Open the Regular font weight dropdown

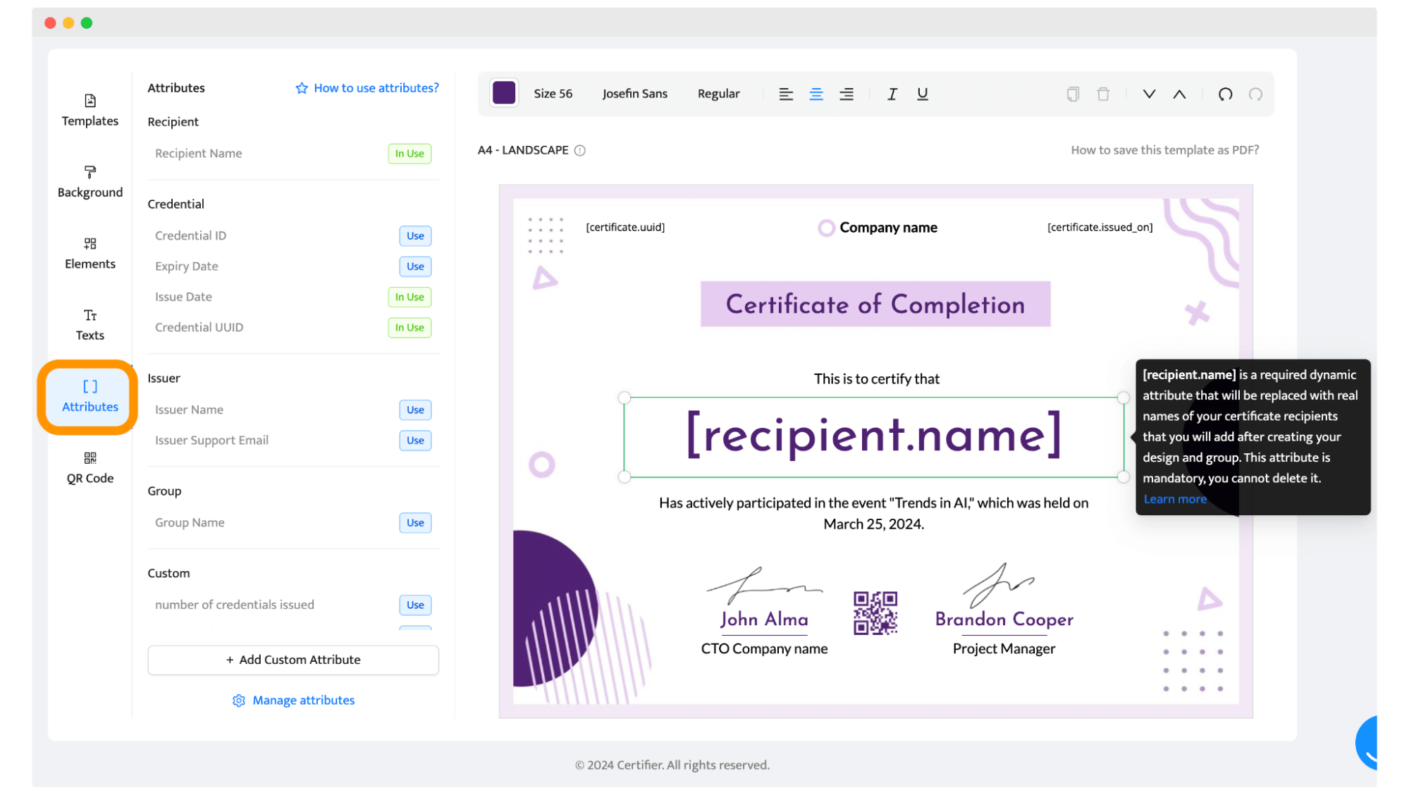point(718,94)
